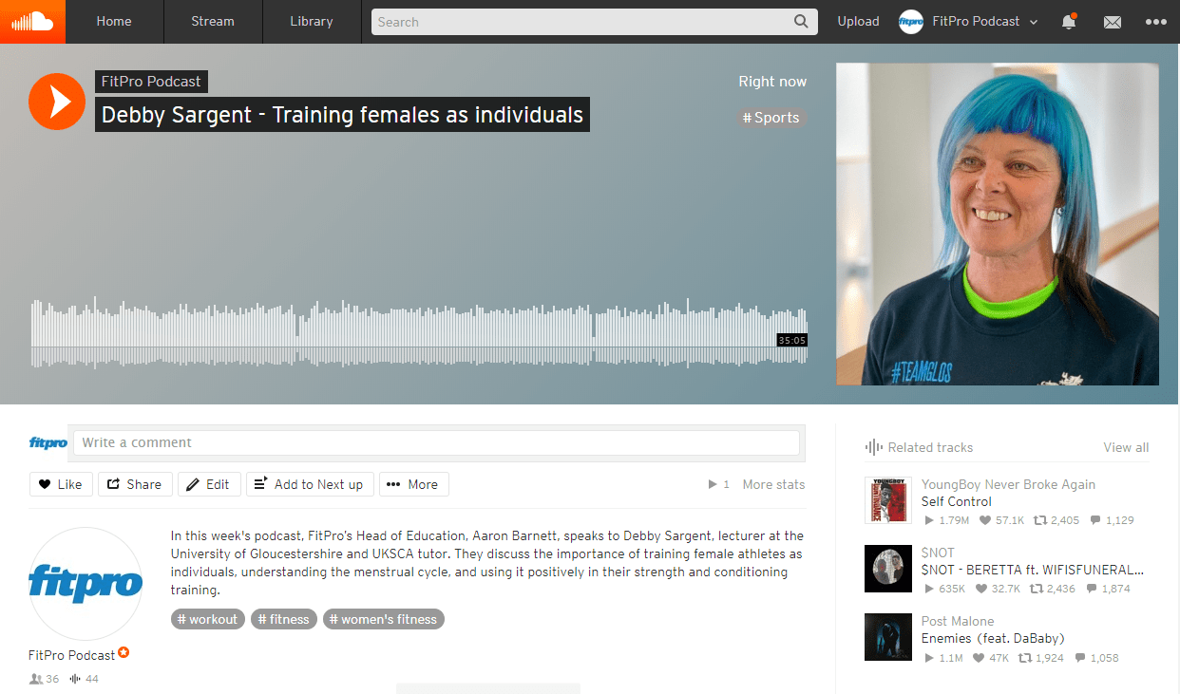1180x694 pixels.
Task: Open the $NOT artist page
Action: pos(938,553)
